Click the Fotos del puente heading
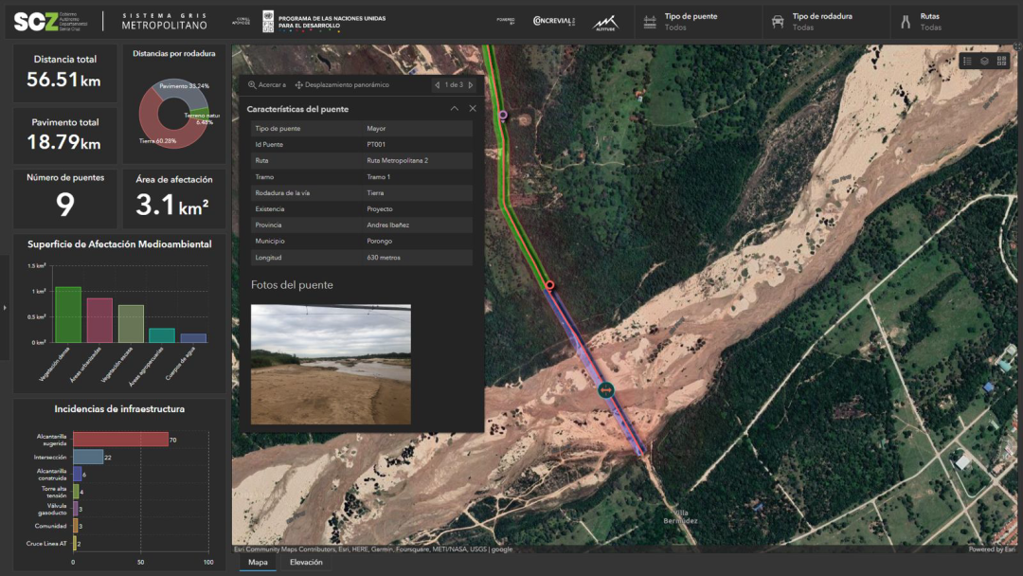 coord(292,285)
